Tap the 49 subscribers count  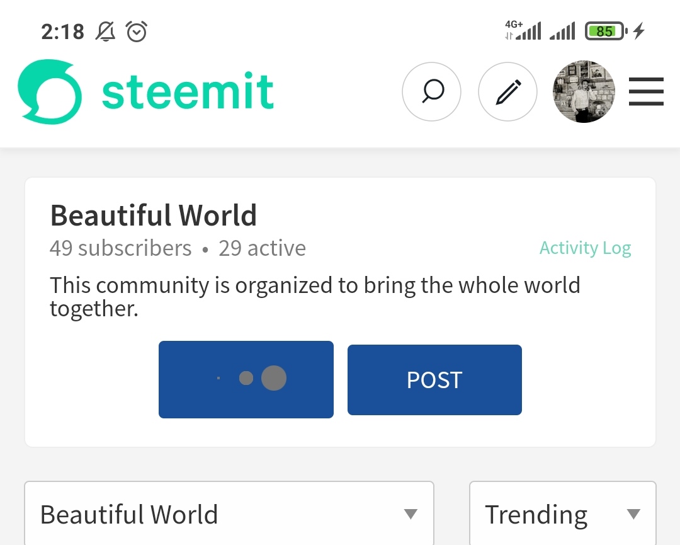(x=120, y=248)
